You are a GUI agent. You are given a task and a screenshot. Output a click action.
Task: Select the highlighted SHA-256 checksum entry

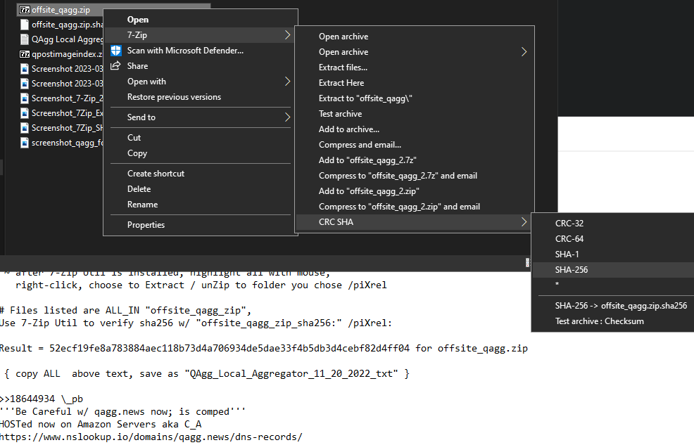[614, 269]
